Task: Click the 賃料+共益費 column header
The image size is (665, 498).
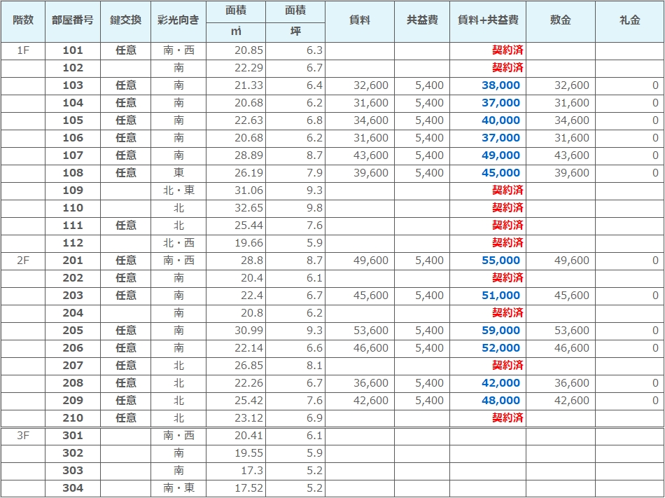Action: point(488,20)
